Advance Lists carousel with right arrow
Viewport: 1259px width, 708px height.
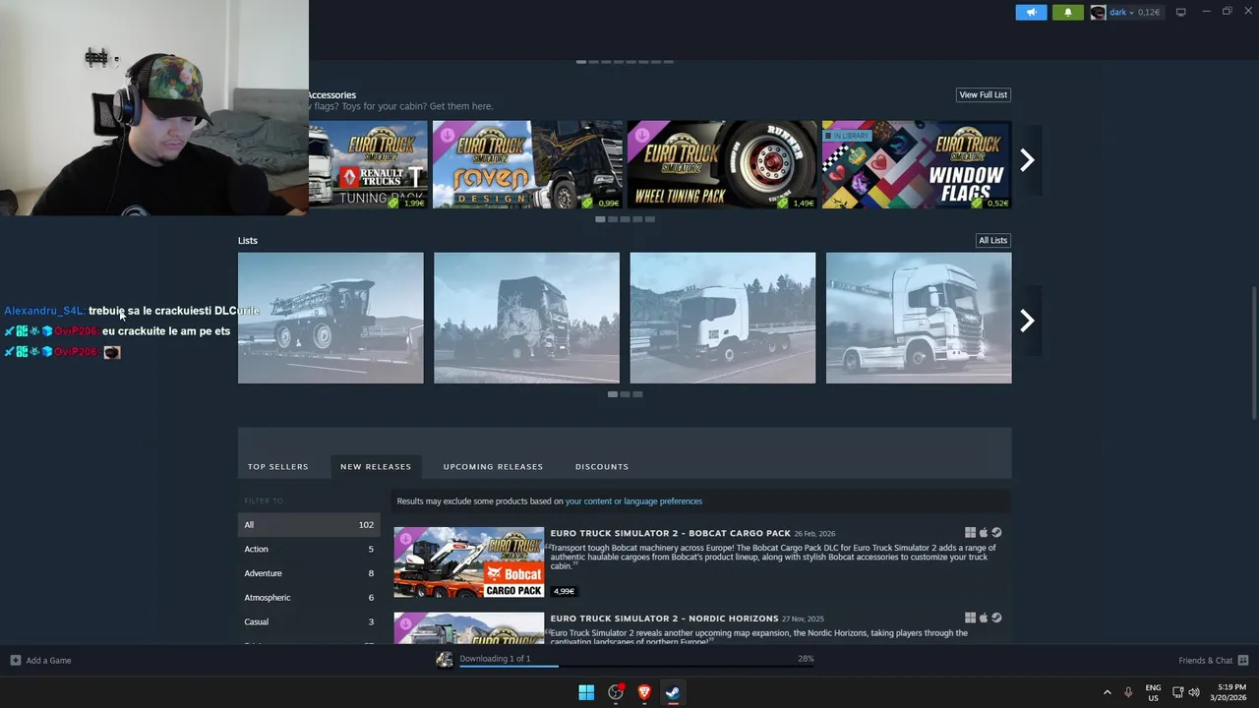pyautogui.click(x=1027, y=320)
